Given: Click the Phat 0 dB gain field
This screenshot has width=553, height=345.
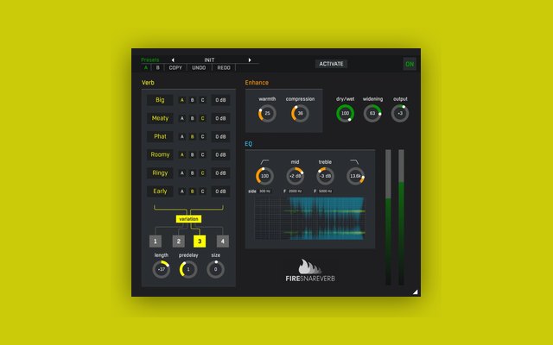Looking at the screenshot, I should tap(220, 136).
